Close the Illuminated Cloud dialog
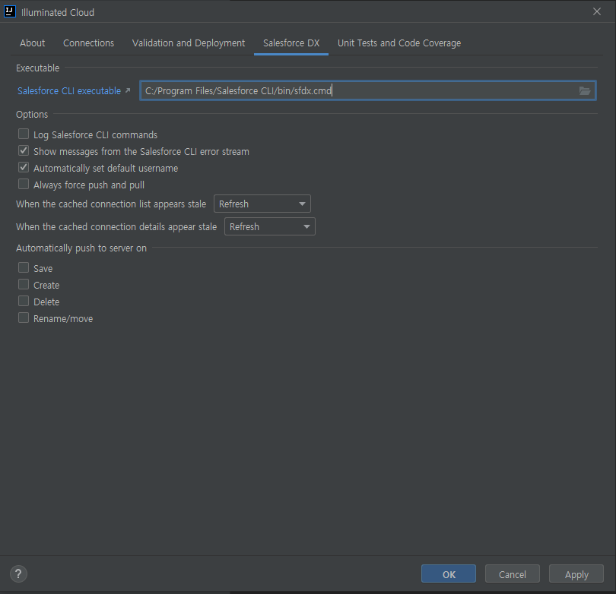The image size is (616, 594). pos(597,11)
